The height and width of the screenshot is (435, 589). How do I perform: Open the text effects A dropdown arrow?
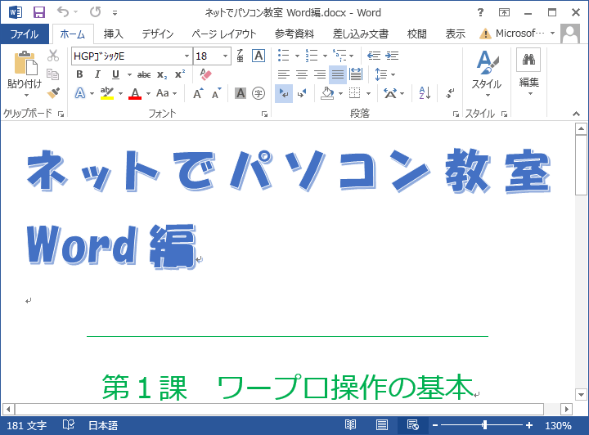tap(92, 93)
